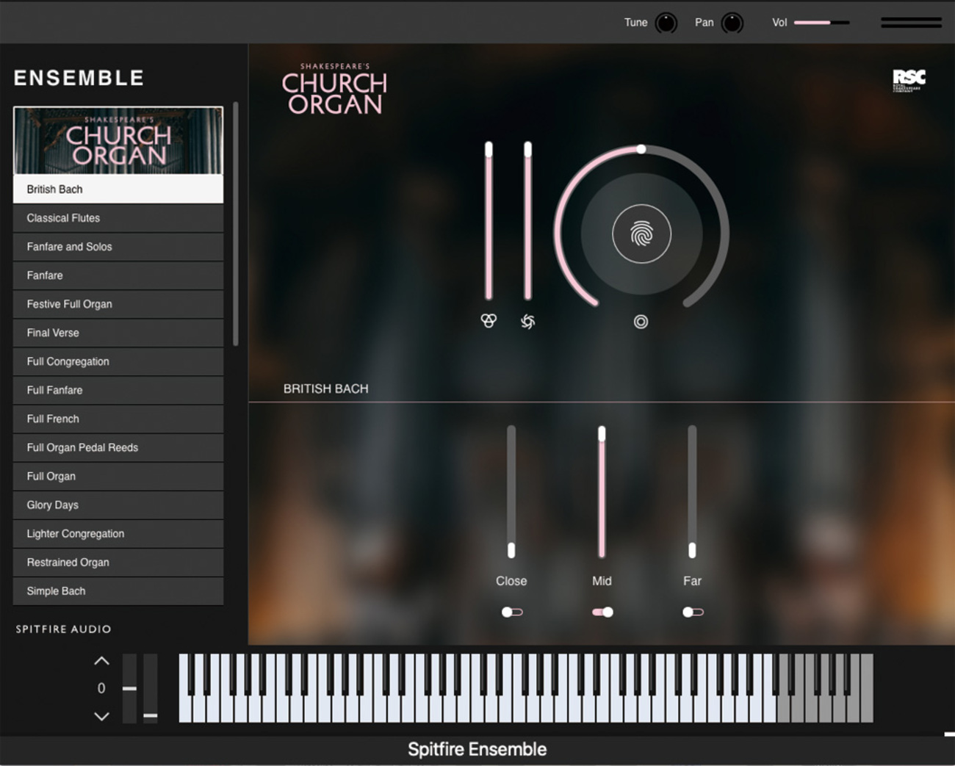Image resolution: width=955 pixels, height=766 pixels.
Task: Click the octave down arrow
Action: (101, 716)
